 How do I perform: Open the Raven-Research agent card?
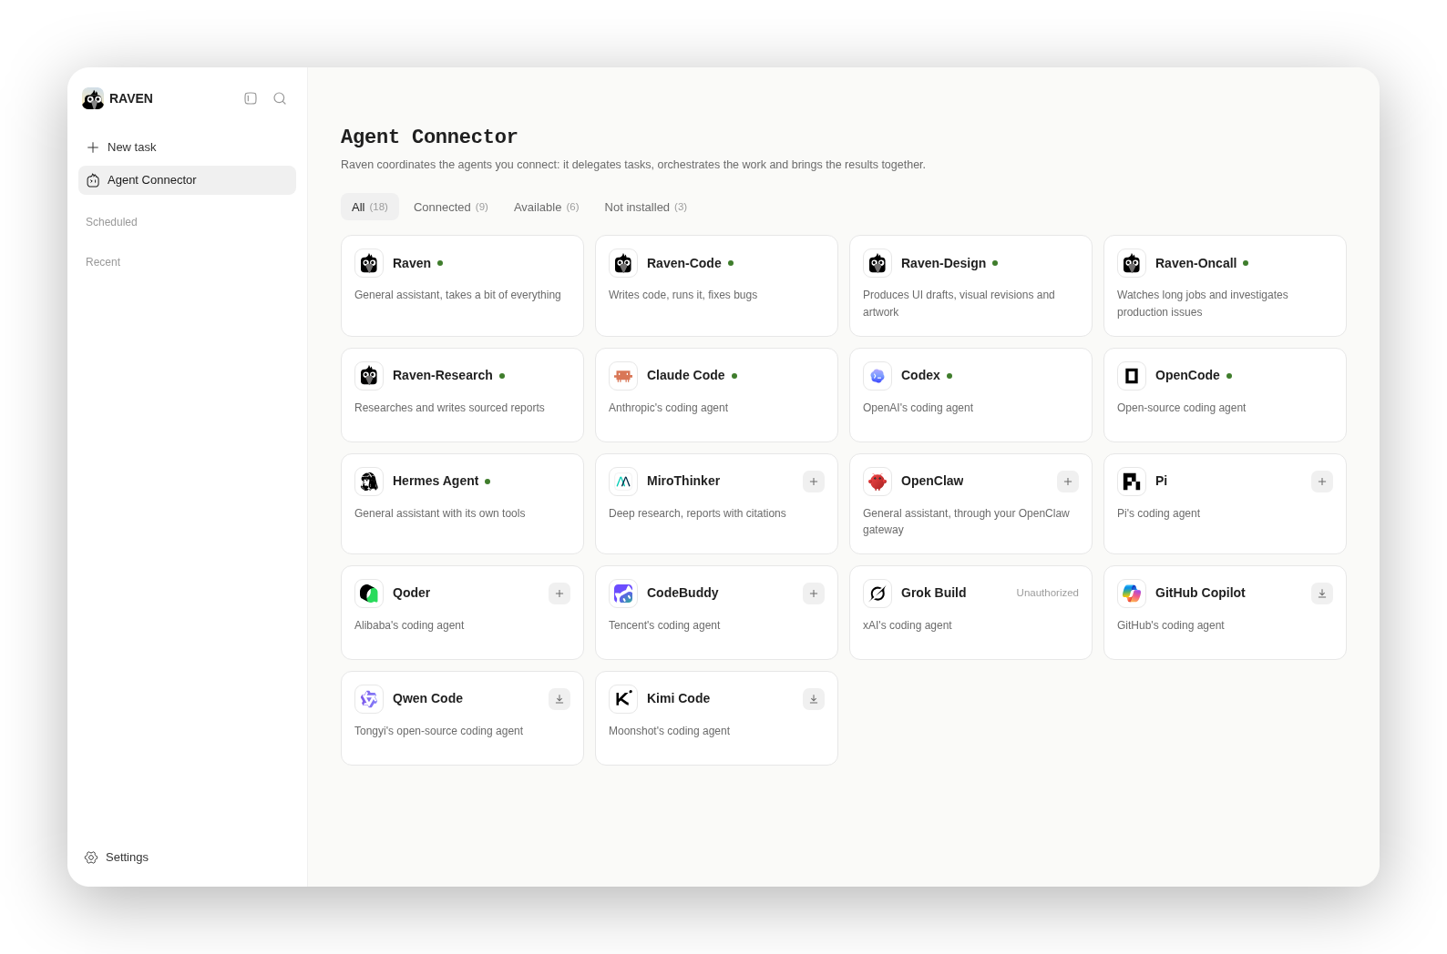click(x=462, y=395)
